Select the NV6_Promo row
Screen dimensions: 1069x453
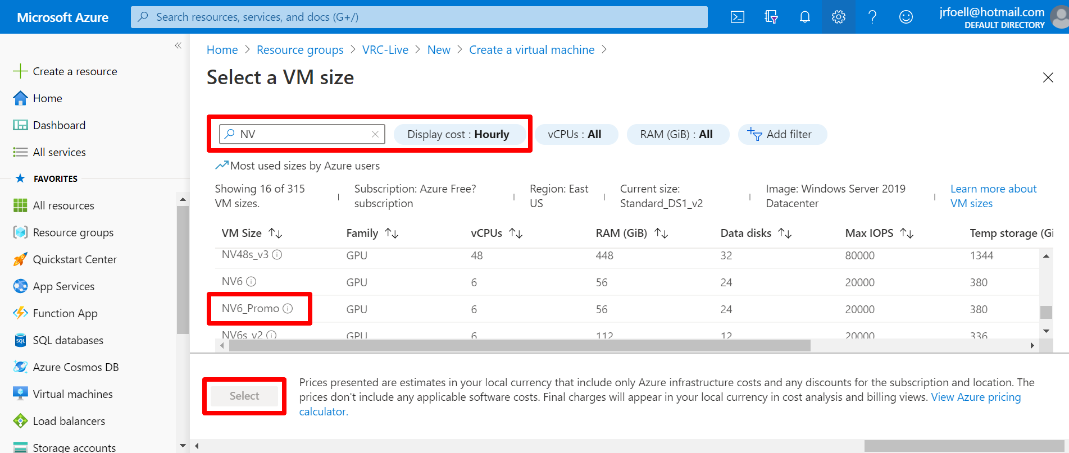click(x=626, y=309)
